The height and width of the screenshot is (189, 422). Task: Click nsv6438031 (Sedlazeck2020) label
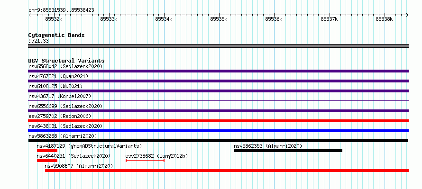click(x=65, y=126)
